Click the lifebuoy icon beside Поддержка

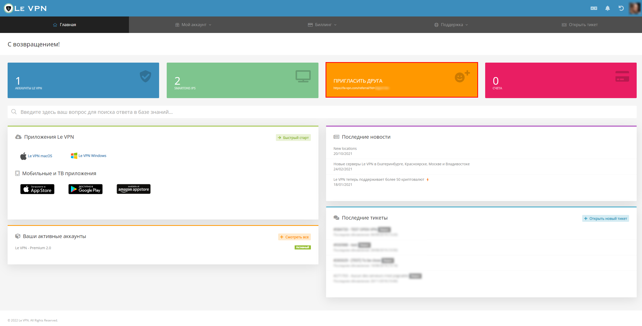pyautogui.click(x=436, y=25)
